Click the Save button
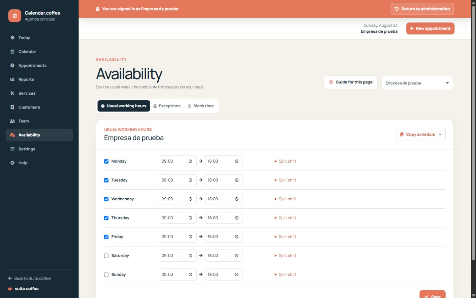476x298 pixels. point(432,294)
